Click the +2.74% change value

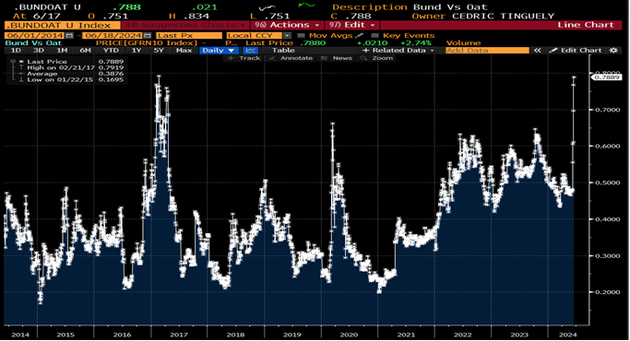(416, 42)
